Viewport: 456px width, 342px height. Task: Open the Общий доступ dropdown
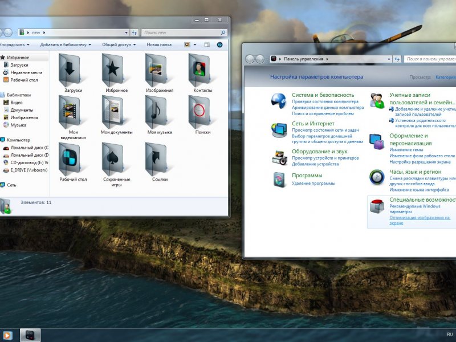pos(119,45)
